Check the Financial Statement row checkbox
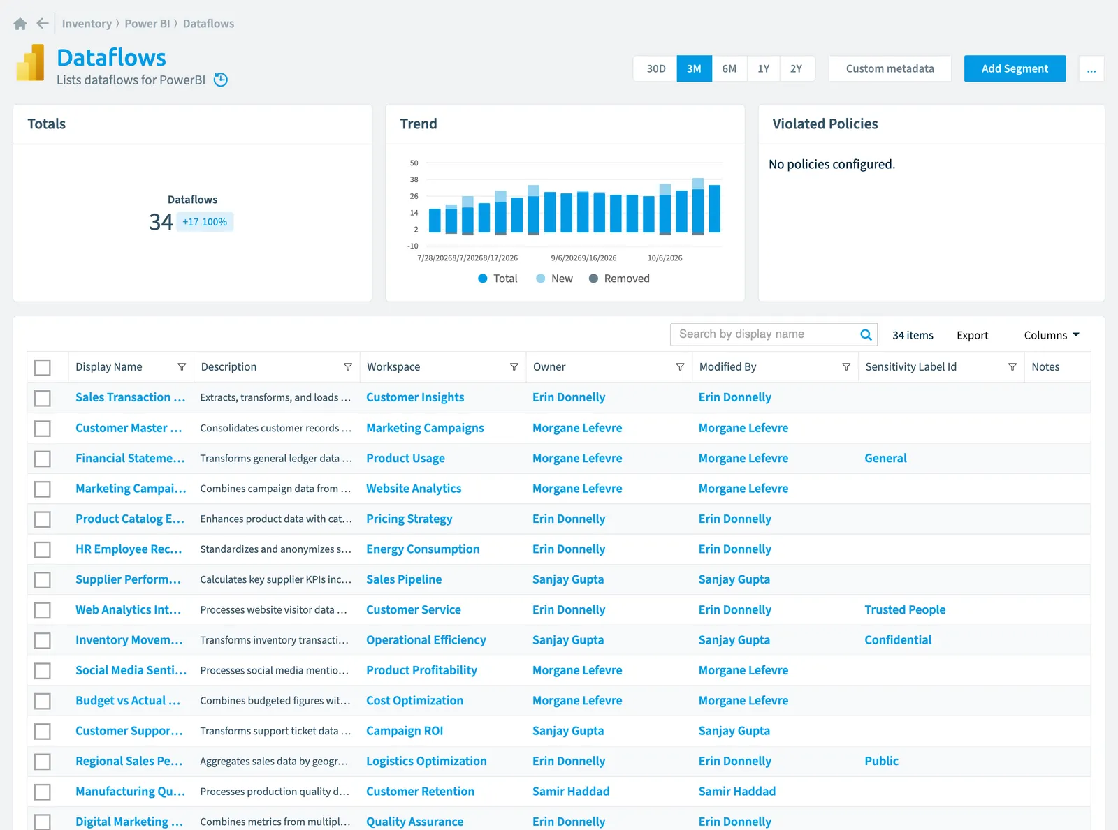 (x=43, y=459)
